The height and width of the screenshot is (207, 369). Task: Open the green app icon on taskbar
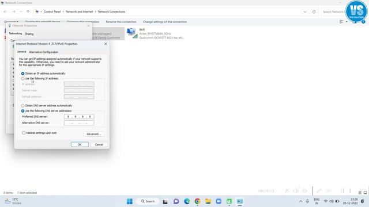click(229, 201)
